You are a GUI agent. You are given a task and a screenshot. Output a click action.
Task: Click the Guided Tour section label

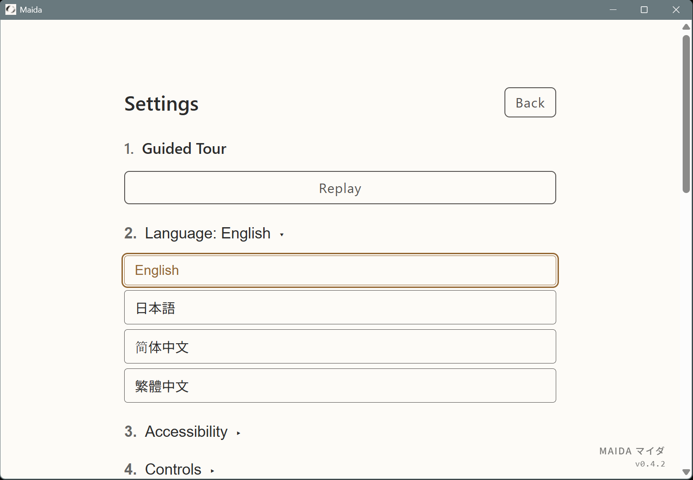coord(184,148)
